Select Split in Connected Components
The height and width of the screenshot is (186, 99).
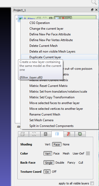[x=59, y=126]
